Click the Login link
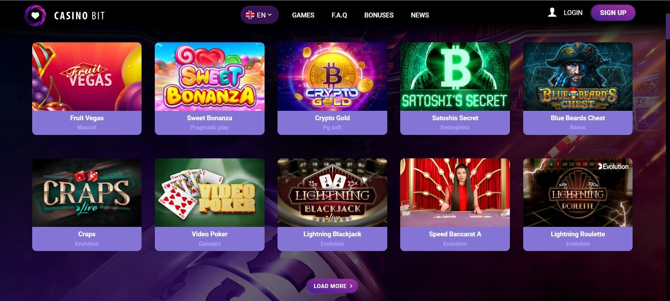 pos(573,13)
